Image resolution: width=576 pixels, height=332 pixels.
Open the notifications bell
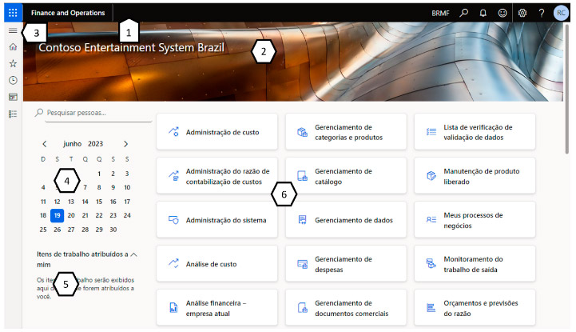point(483,13)
